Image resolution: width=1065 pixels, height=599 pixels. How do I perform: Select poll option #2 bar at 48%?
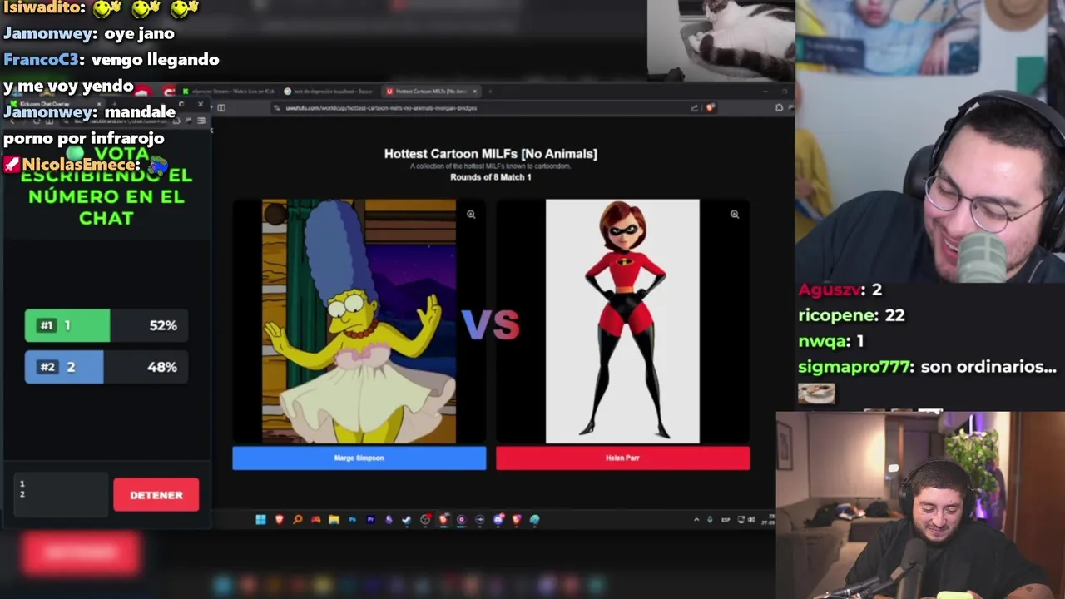click(106, 367)
